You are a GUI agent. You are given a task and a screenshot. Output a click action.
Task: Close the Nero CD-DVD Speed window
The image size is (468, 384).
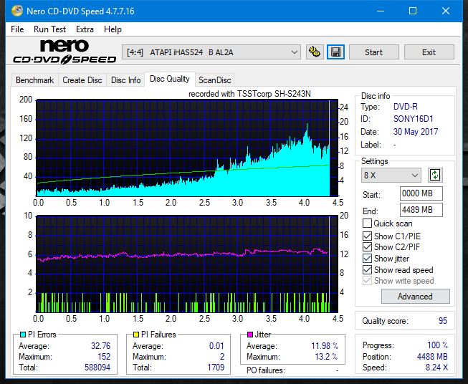446,11
